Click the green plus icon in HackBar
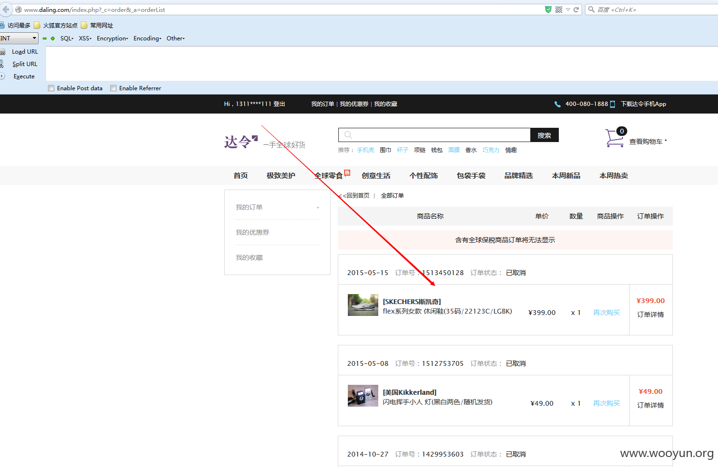This screenshot has width=718, height=467. 53,38
